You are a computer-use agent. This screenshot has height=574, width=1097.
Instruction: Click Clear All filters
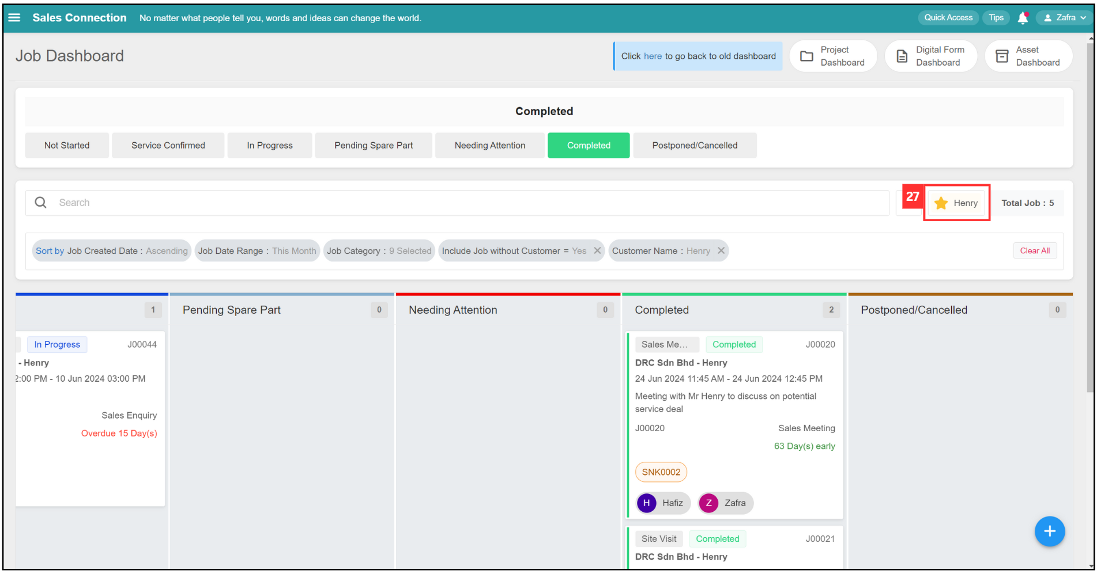tap(1035, 250)
